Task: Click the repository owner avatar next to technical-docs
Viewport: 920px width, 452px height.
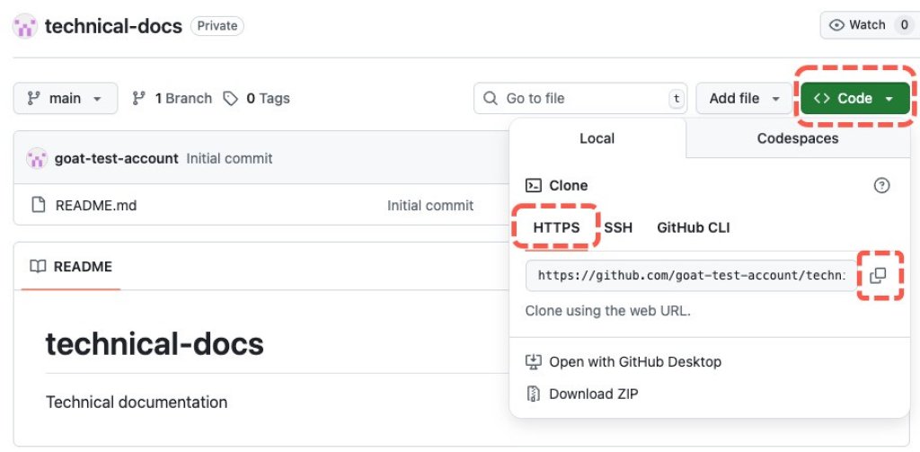Action: (24, 26)
